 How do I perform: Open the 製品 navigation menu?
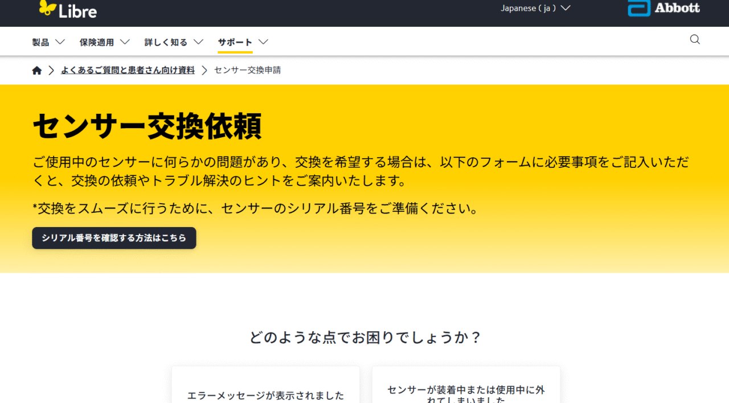tap(40, 42)
